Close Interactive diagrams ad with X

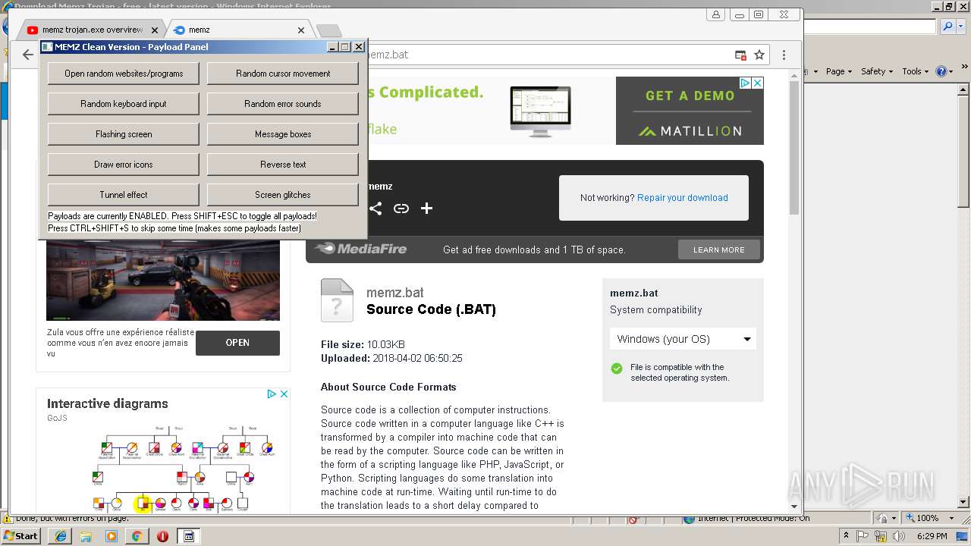(x=284, y=394)
